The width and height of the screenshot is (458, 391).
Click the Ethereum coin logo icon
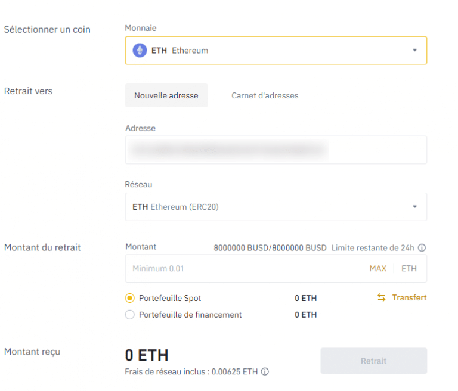pyautogui.click(x=140, y=51)
